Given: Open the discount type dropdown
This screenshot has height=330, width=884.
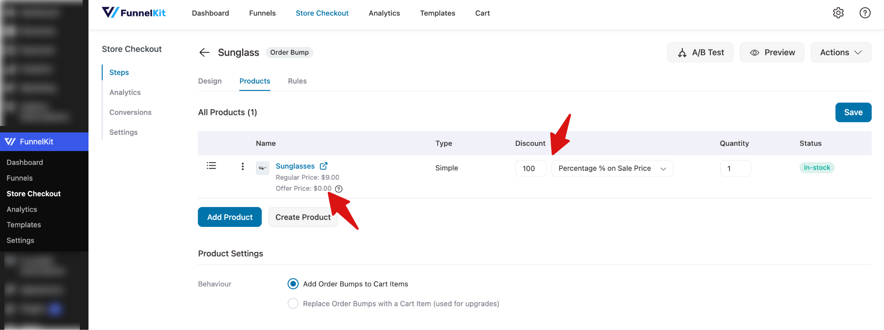Looking at the screenshot, I should click(612, 168).
